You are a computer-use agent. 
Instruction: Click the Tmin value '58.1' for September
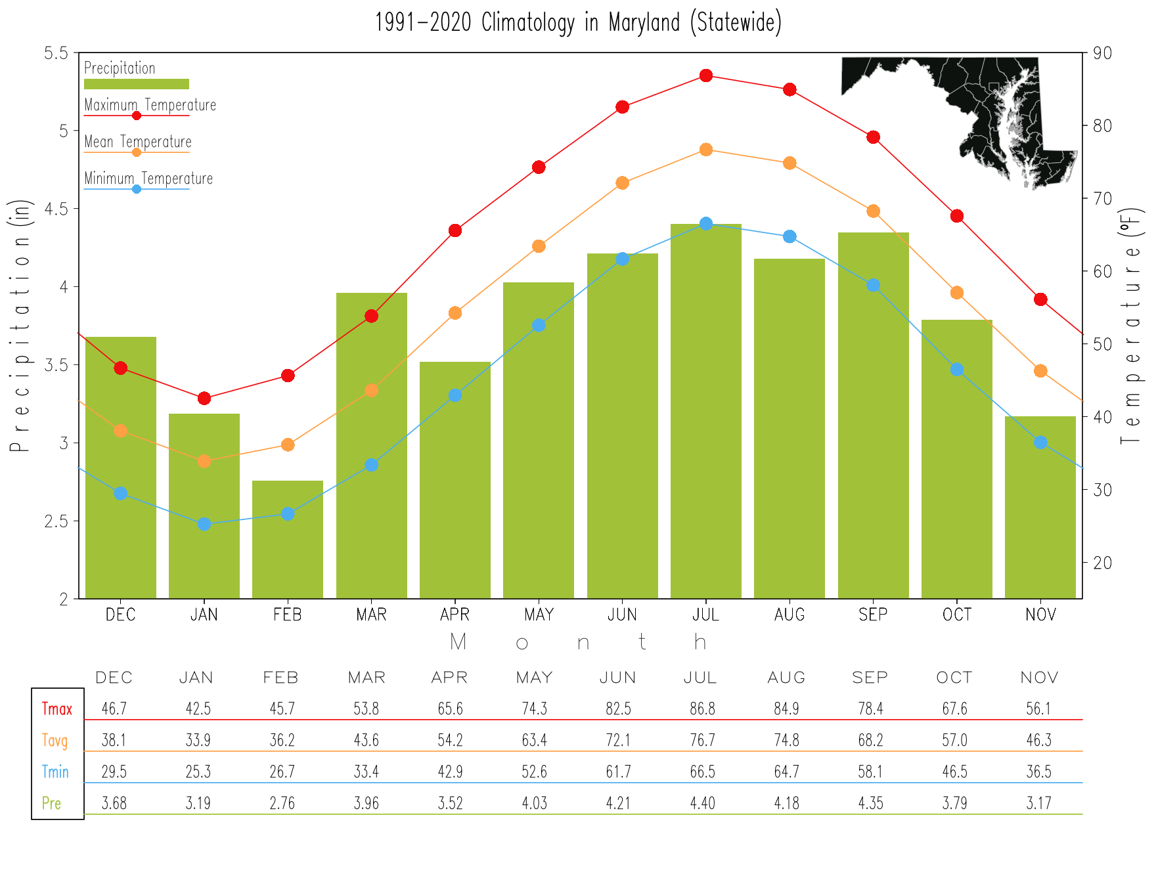[x=871, y=772]
